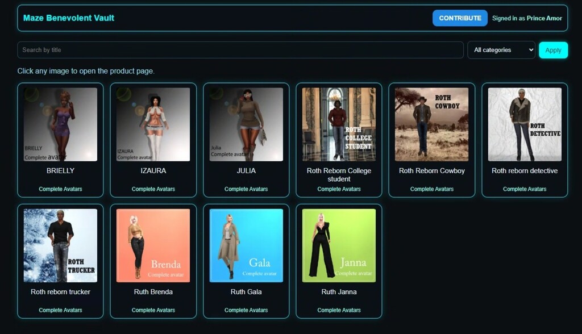Open the BRIELLY avatar product image
This screenshot has height=334, width=582.
[60, 124]
